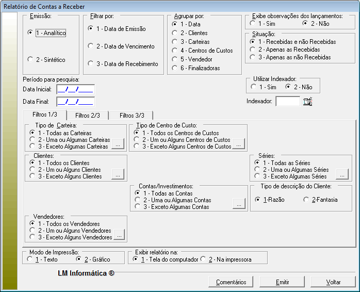Open the Carteiras selection ellipsis button
Screen dimensions: 360x292
pos(118,144)
